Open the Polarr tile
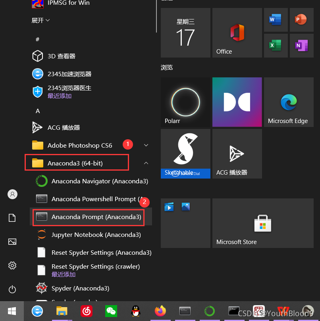 coord(185,102)
